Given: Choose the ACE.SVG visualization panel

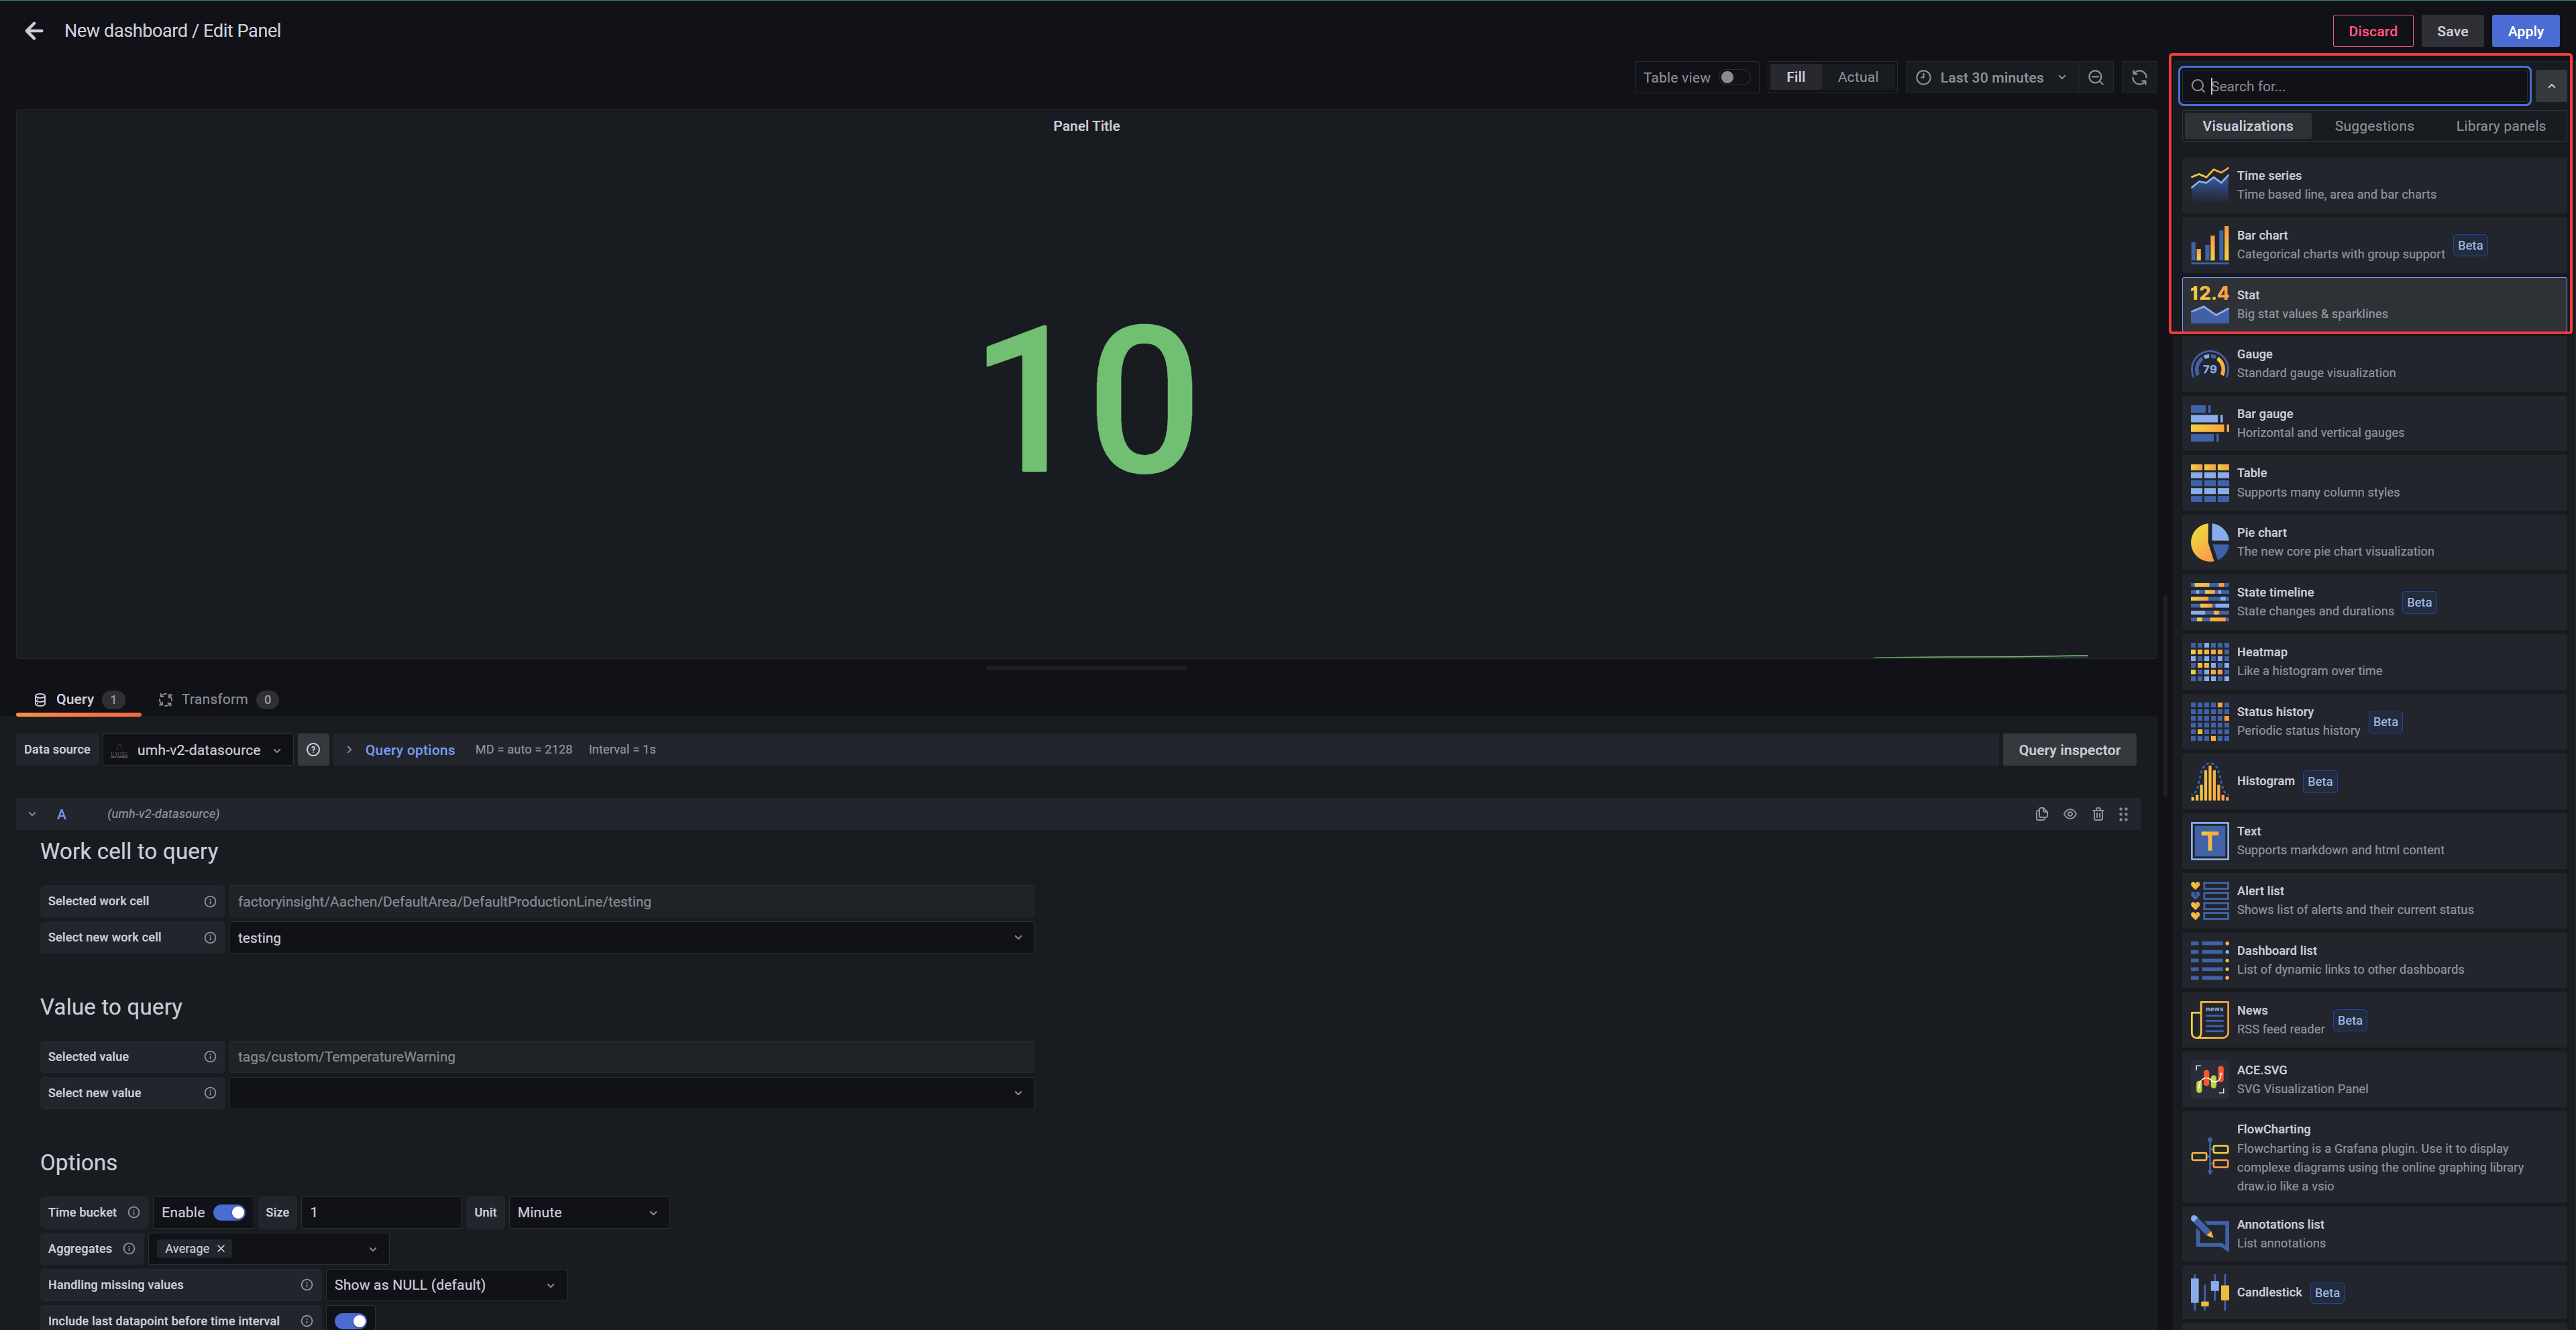Looking at the screenshot, I should pyautogui.click(x=2374, y=1079).
